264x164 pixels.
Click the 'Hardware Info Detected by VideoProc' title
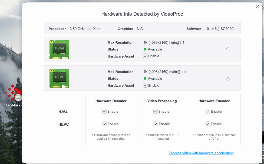click(142, 14)
